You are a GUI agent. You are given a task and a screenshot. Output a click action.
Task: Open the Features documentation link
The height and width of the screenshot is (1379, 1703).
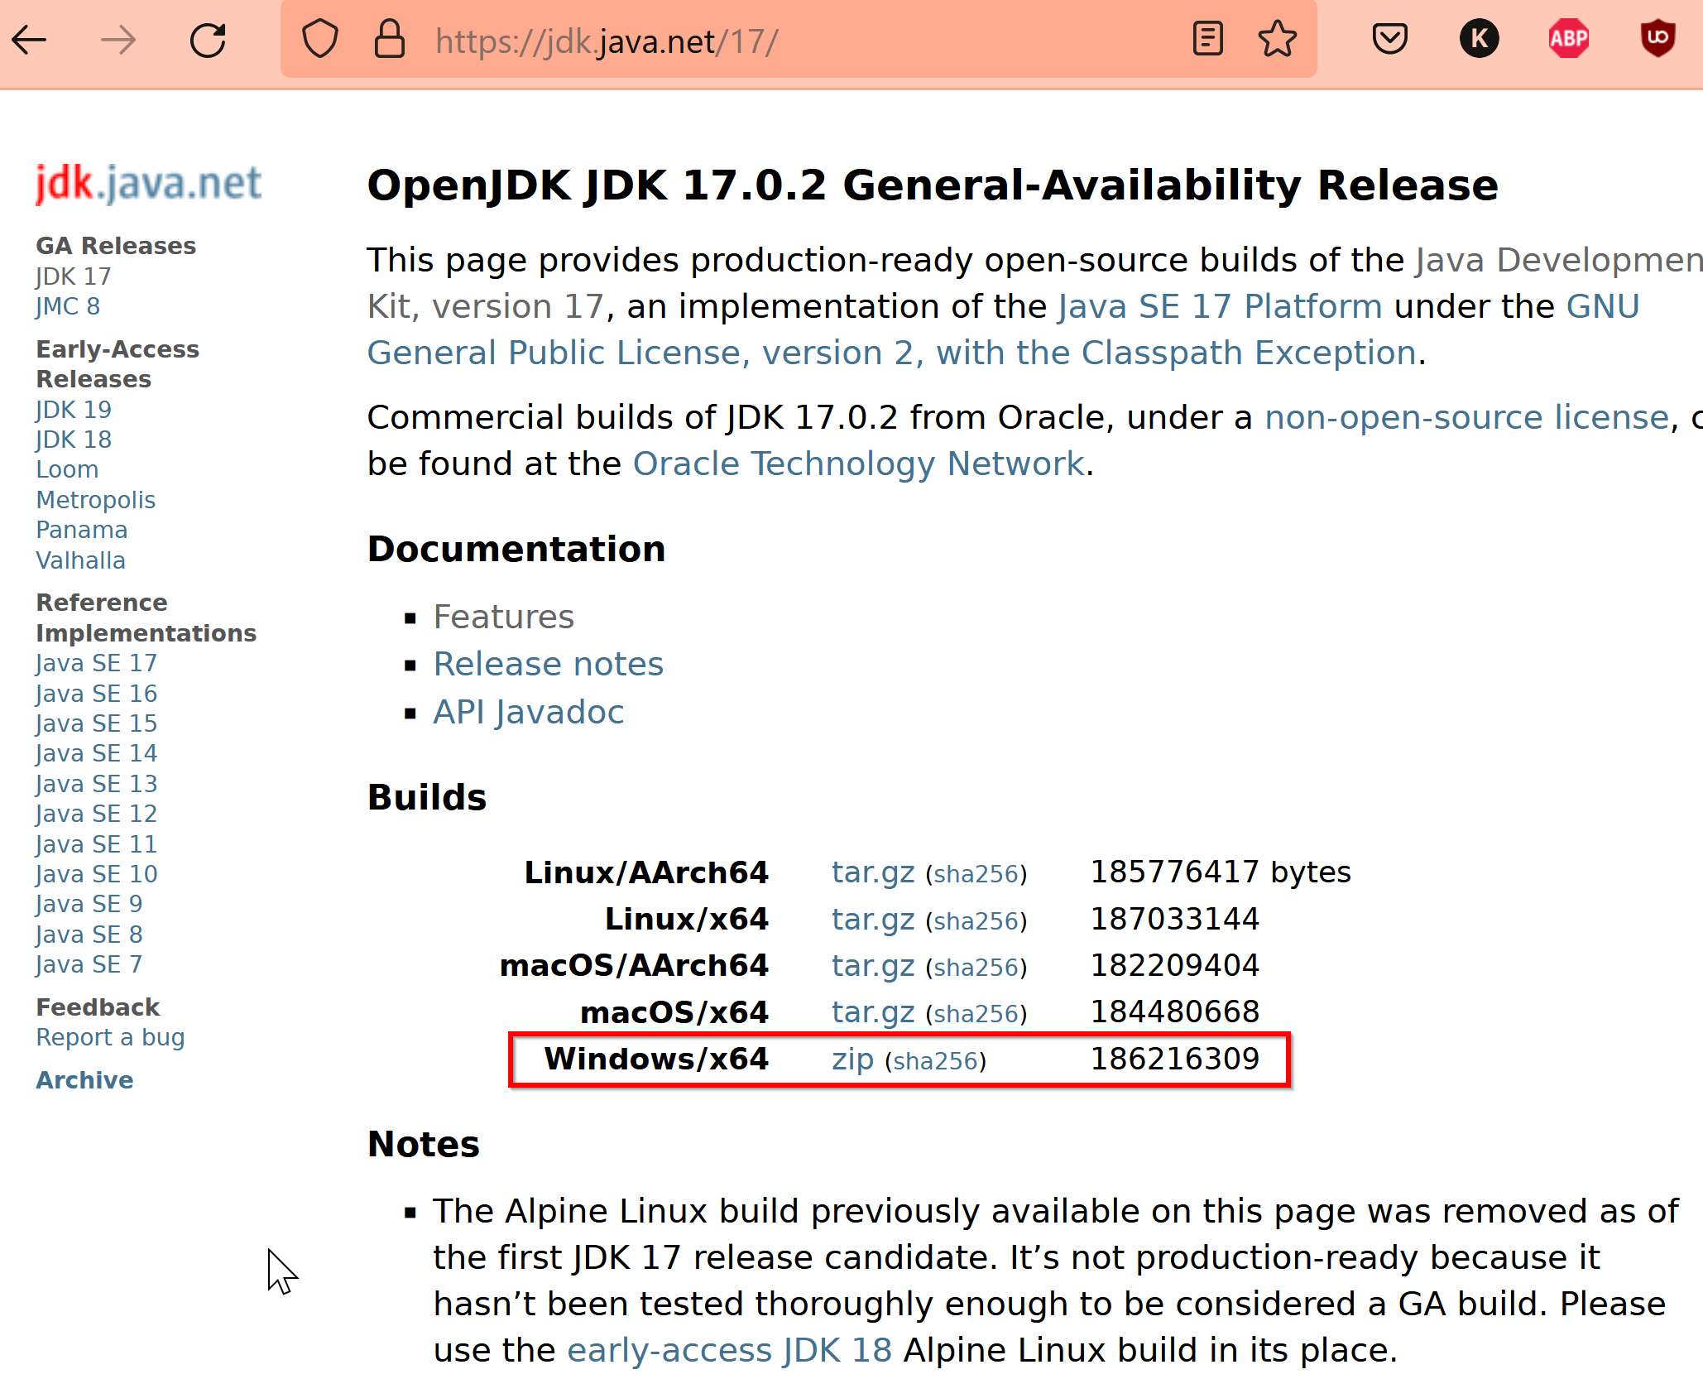click(x=503, y=617)
